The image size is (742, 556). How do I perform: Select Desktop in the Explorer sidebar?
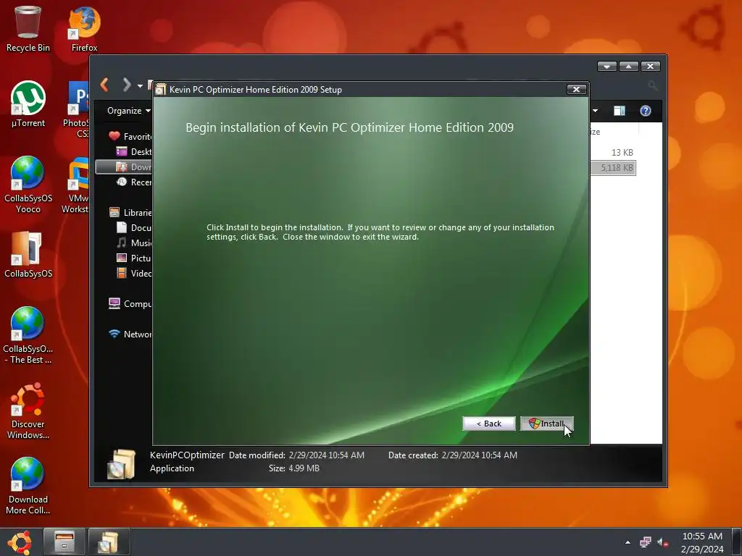pos(134,152)
